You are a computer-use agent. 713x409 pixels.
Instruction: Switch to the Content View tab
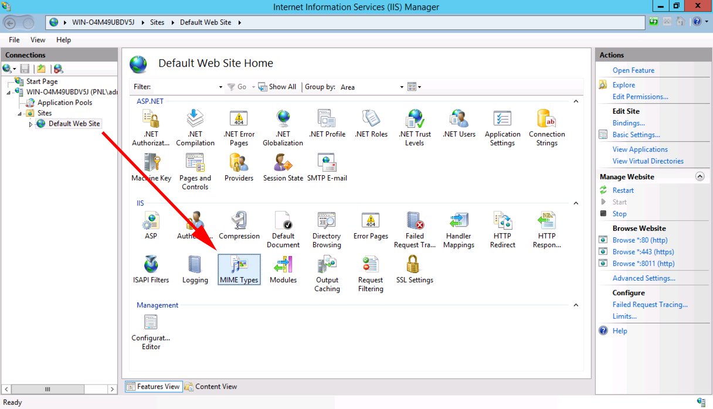tap(210, 386)
